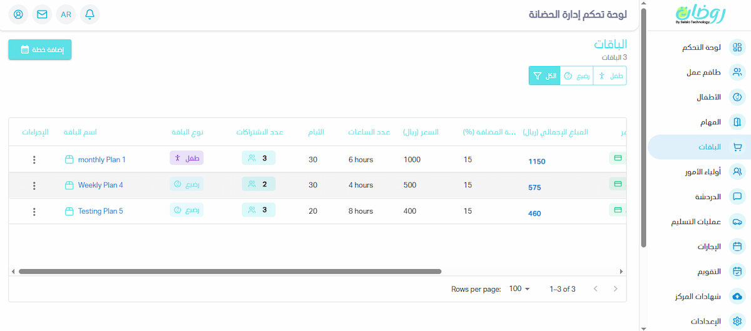Click the payment card icon in Weekly Plan row
The image size is (751, 331).
617,184
